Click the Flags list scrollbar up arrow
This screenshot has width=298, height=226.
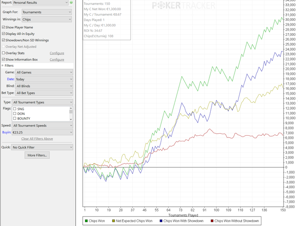click(x=71, y=108)
